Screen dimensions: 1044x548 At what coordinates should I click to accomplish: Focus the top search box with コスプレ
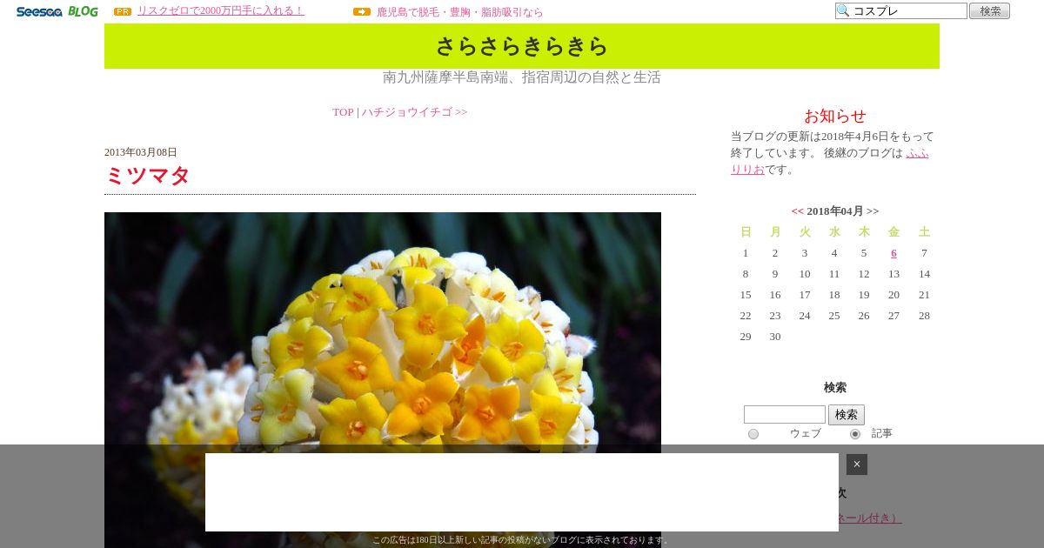[x=901, y=10]
